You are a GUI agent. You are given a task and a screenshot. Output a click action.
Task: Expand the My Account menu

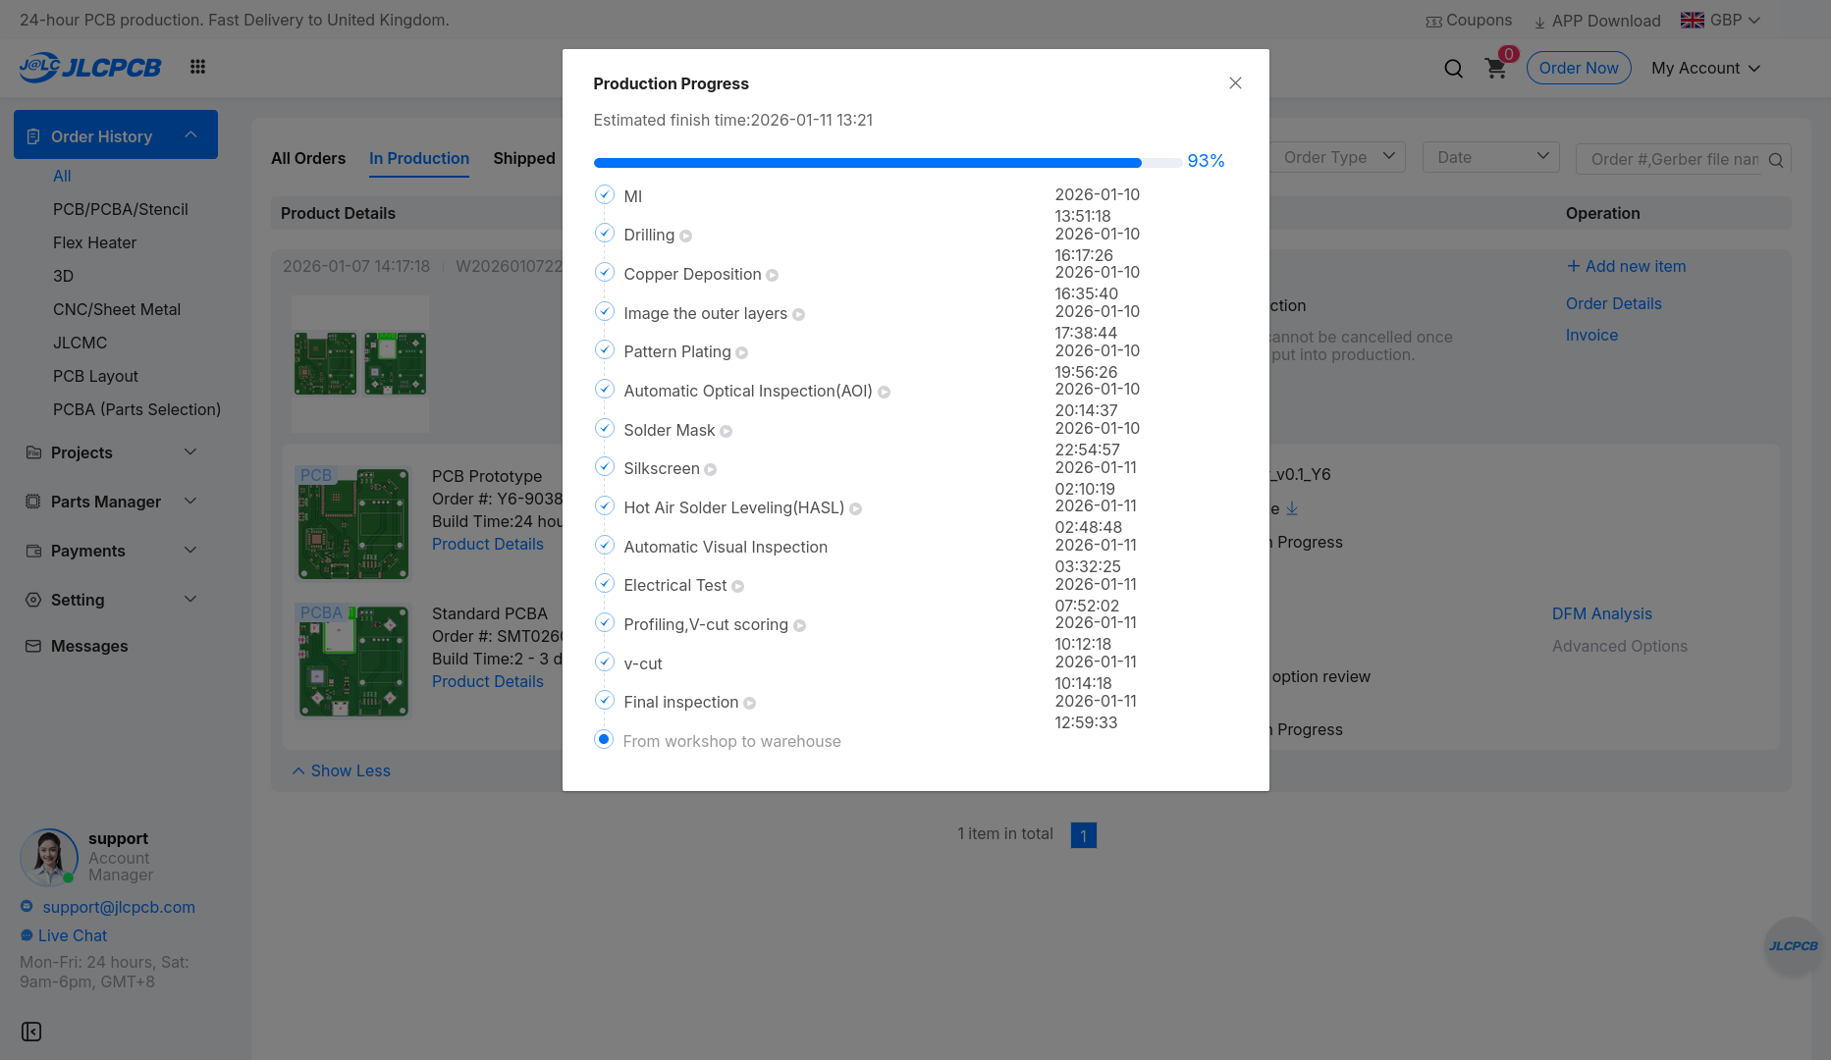pos(1705,68)
